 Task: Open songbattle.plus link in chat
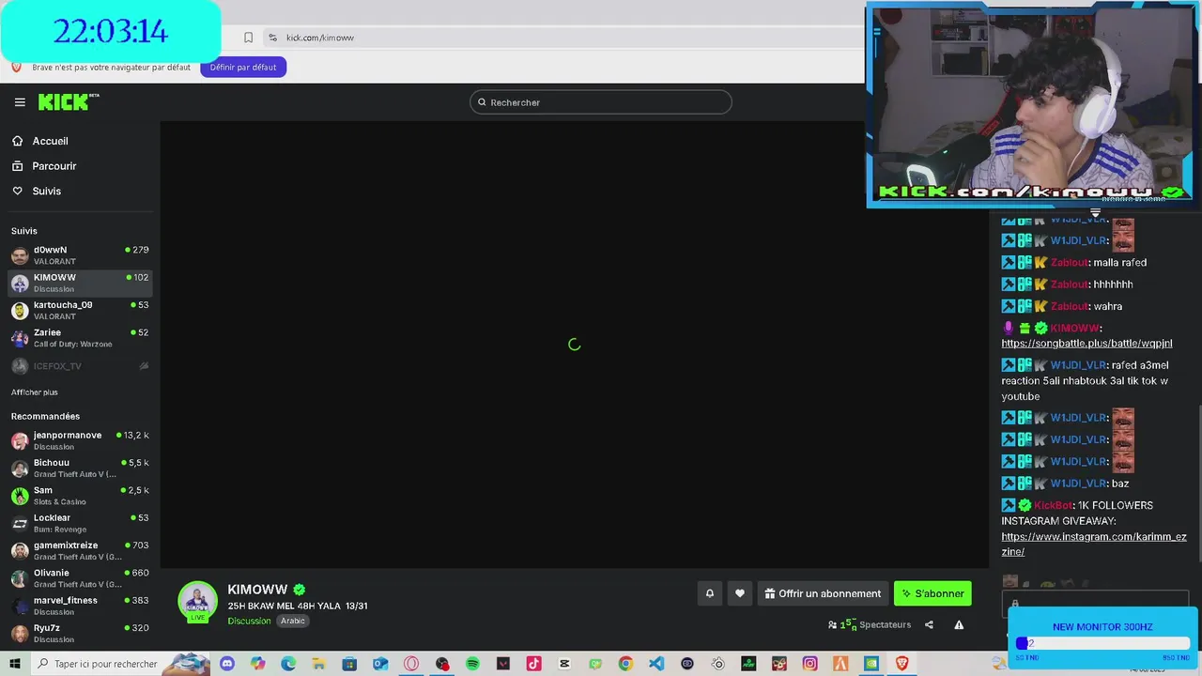pyautogui.click(x=1086, y=344)
